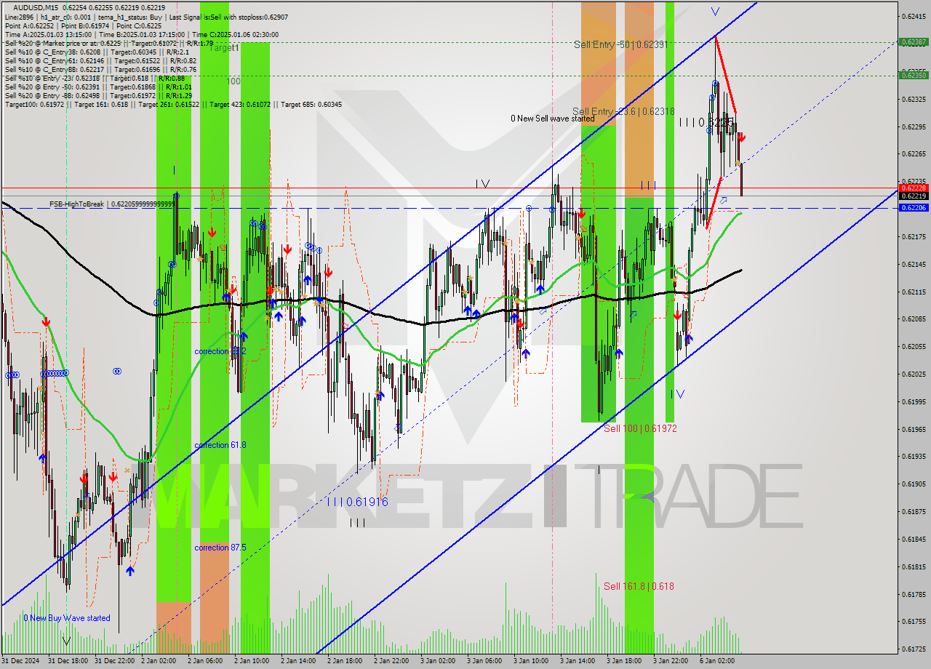931x669 pixels.
Task: Select the 'correction 87.5' label
Action: (220, 548)
